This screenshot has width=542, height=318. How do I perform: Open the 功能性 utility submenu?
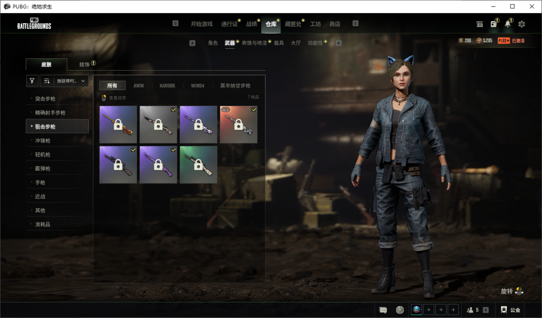point(315,43)
